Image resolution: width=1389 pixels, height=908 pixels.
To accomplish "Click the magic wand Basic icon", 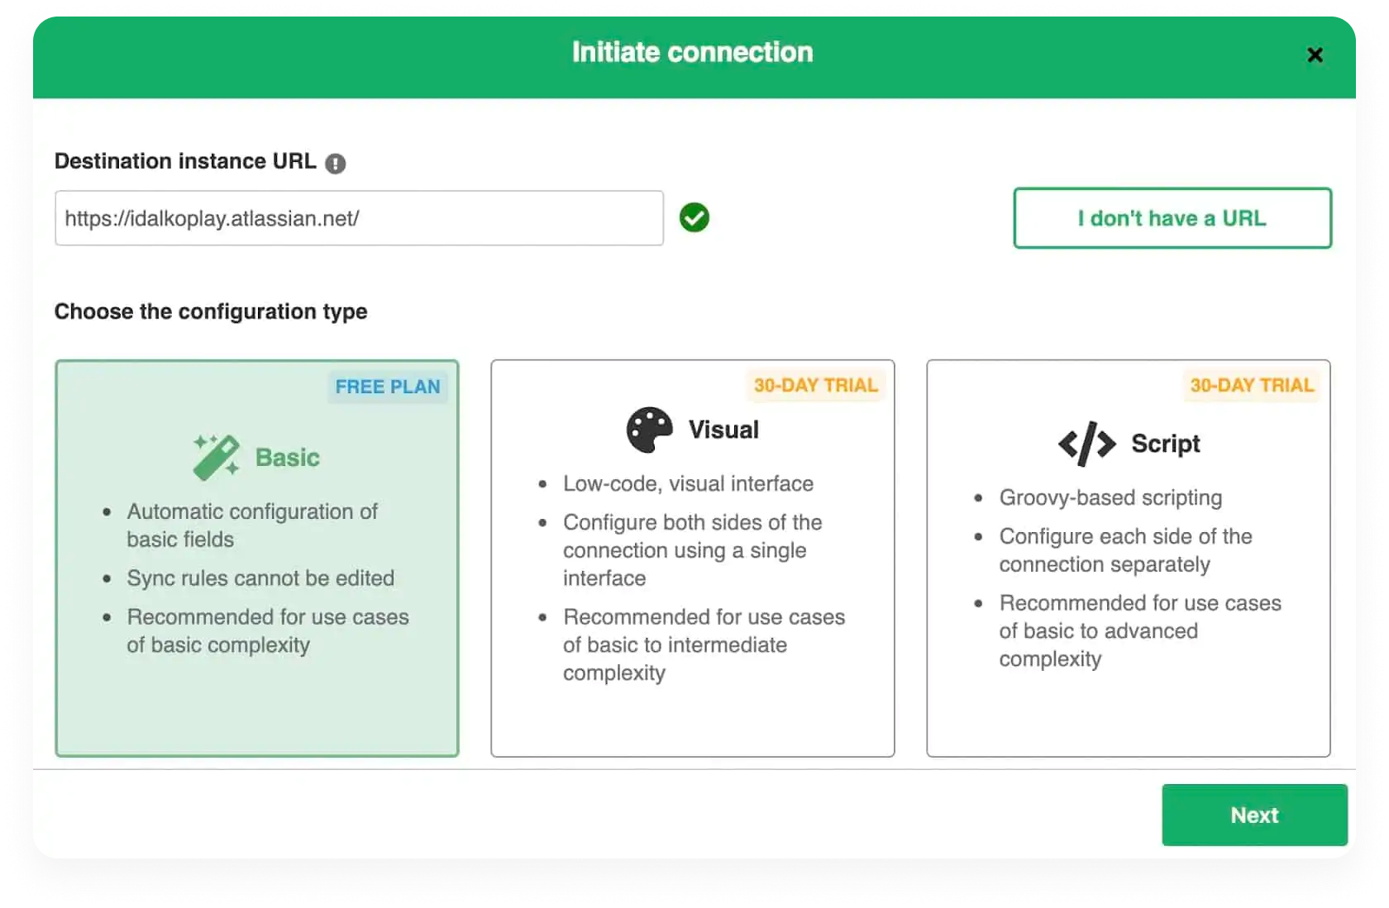I will (x=216, y=457).
